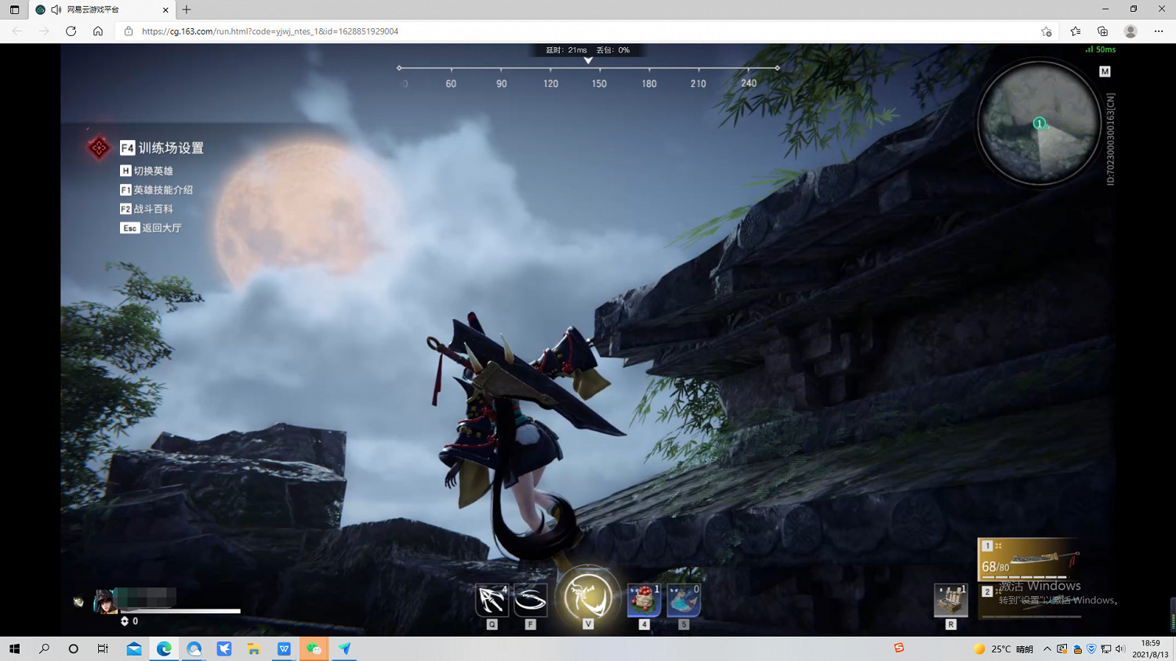This screenshot has height=661, width=1176.
Task: Open 英雄技能介绍 hero skills introduction
Action: [x=162, y=190]
